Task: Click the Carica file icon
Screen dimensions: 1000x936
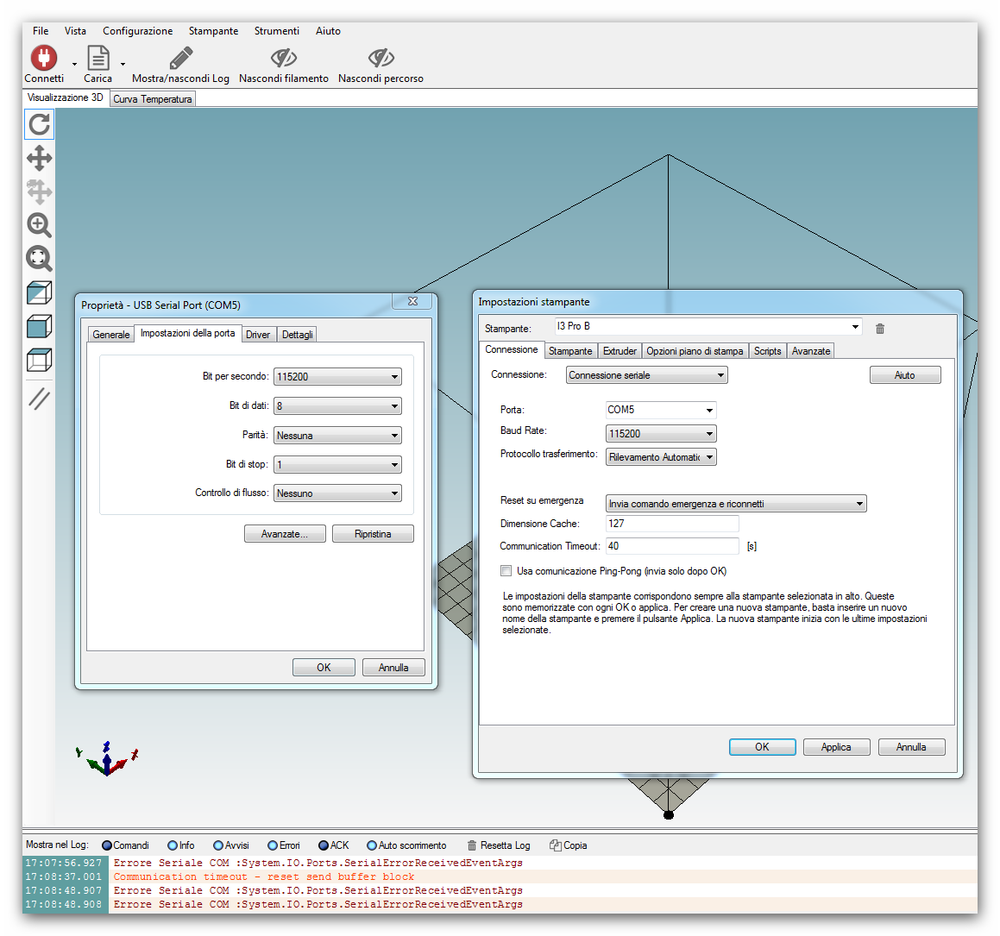Action: [98, 58]
